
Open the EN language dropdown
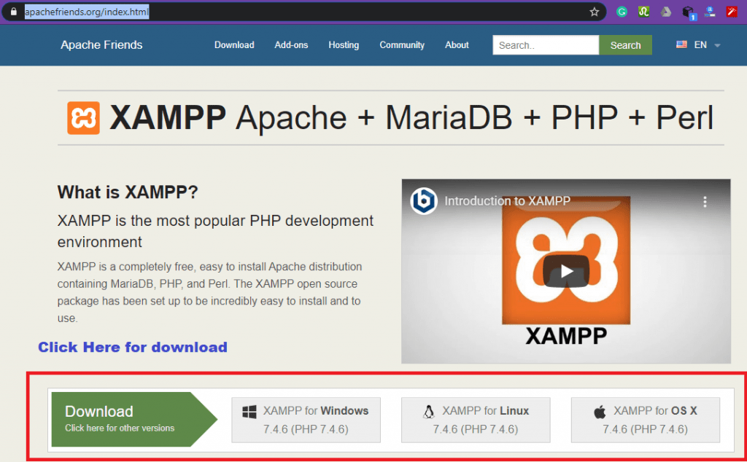(x=698, y=44)
